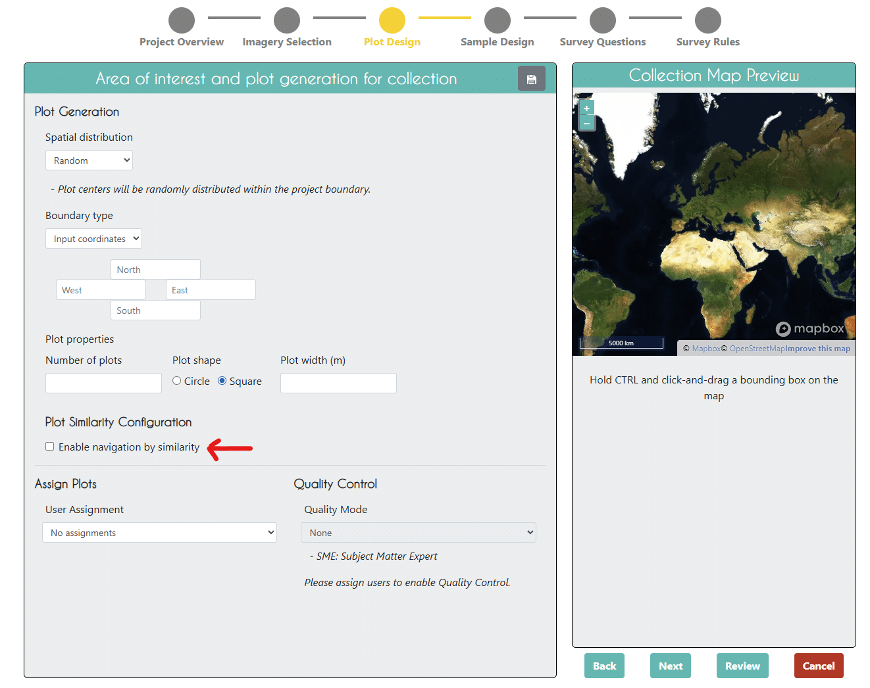Select the Plot Design step label
The width and height of the screenshot is (870, 688).
(x=392, y=41)
